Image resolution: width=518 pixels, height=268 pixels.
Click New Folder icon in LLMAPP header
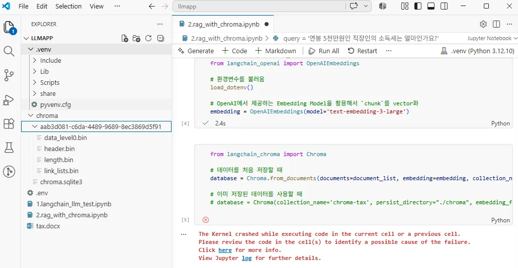(x=136, y=38)
